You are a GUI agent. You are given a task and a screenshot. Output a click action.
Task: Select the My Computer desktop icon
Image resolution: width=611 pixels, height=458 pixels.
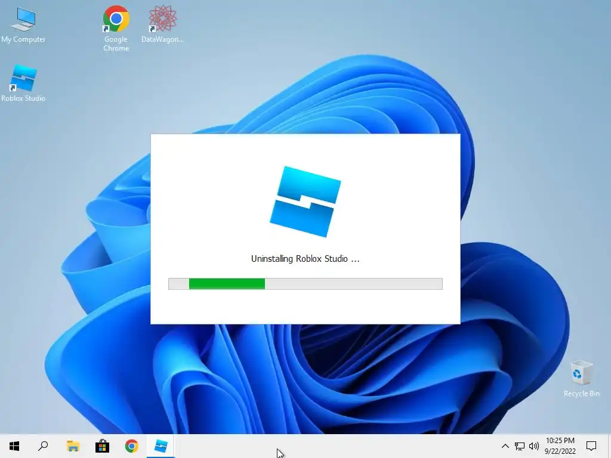pyautogui.click(x=23, y=25)
